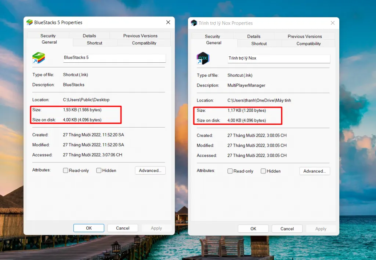This screenshot has height=260, width=376.
Task: Click BlueStacks 5 Size on disk value
Action: coord(82,120)
